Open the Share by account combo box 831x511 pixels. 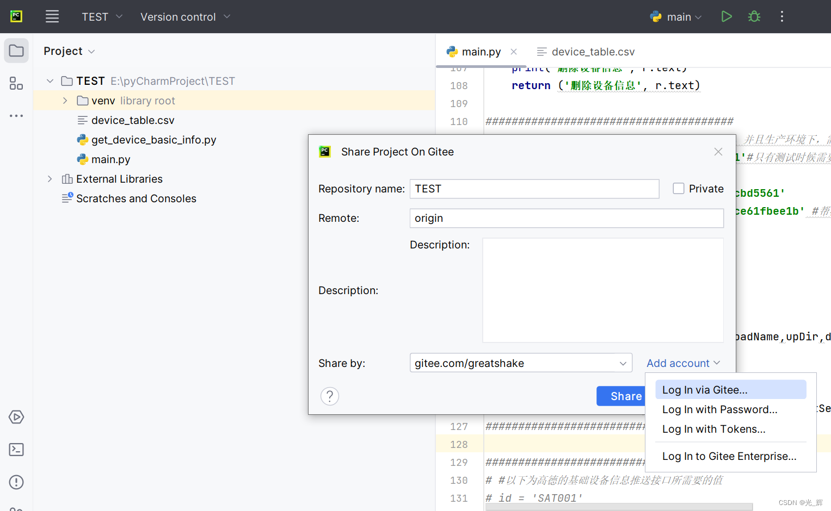pos(521,363)
